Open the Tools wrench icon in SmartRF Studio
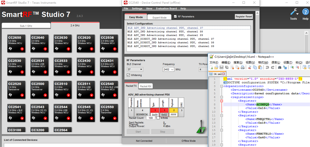The height and width of the screenshot is (147, 310). click(294, 12)
